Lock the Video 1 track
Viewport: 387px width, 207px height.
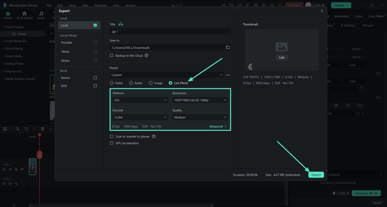(x=4, y=169)
